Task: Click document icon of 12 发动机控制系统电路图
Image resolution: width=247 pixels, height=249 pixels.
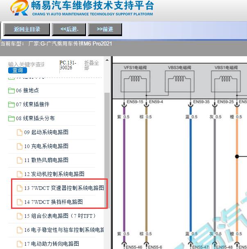Action: pyautogui.click(x=20, y=174)
